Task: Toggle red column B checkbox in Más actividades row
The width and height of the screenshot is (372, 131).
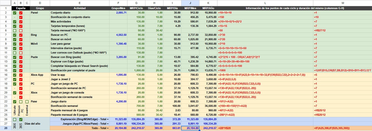Action: coord(21,22)
